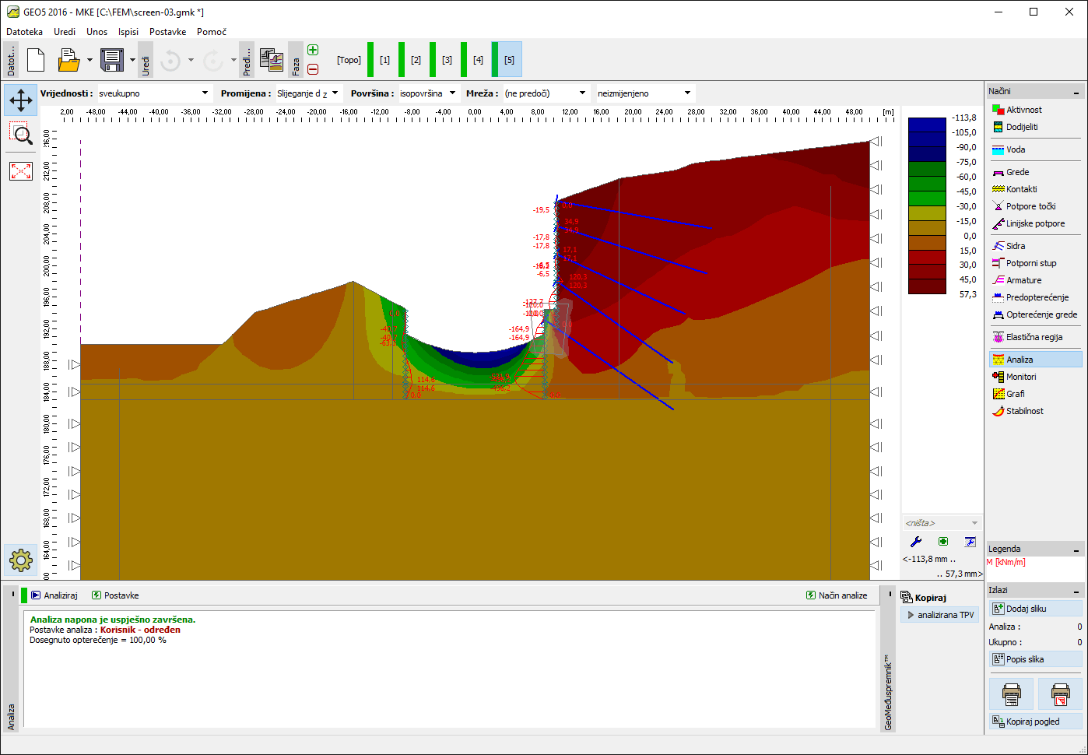This screenshot has width=1088, height=755.
Task: Click the fit-to-view extents icon
Action: (21, 171)
